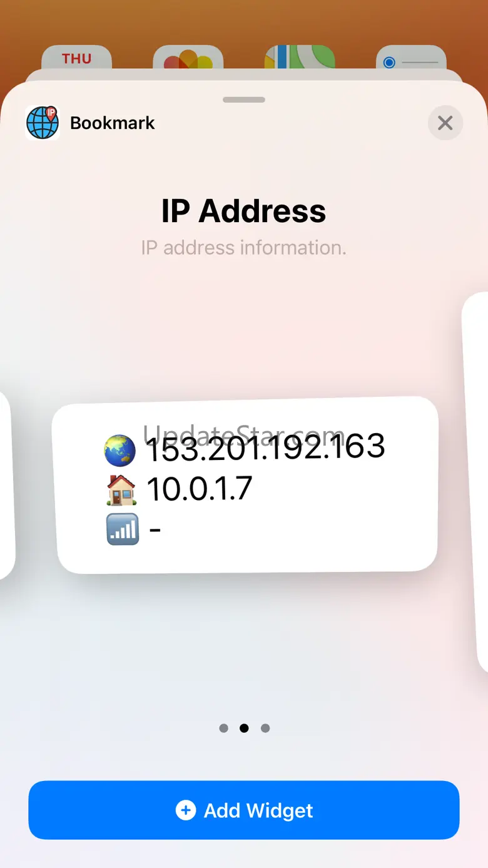Select the first page indicator dot
488x868 pixels.
click(224, 728)
